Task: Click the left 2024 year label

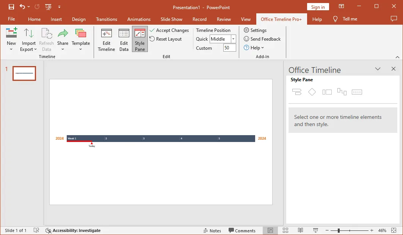Action: pyautogui.click(x=60, y=139)
